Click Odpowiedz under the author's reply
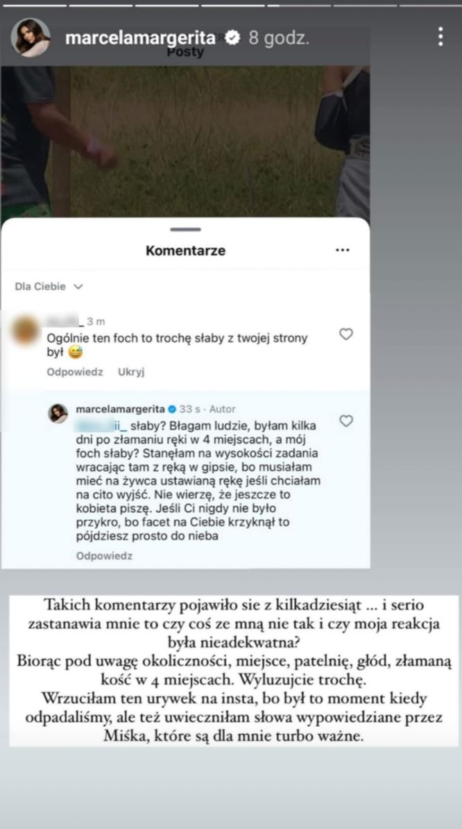This screenshot has height=829, width=462. 104,556
